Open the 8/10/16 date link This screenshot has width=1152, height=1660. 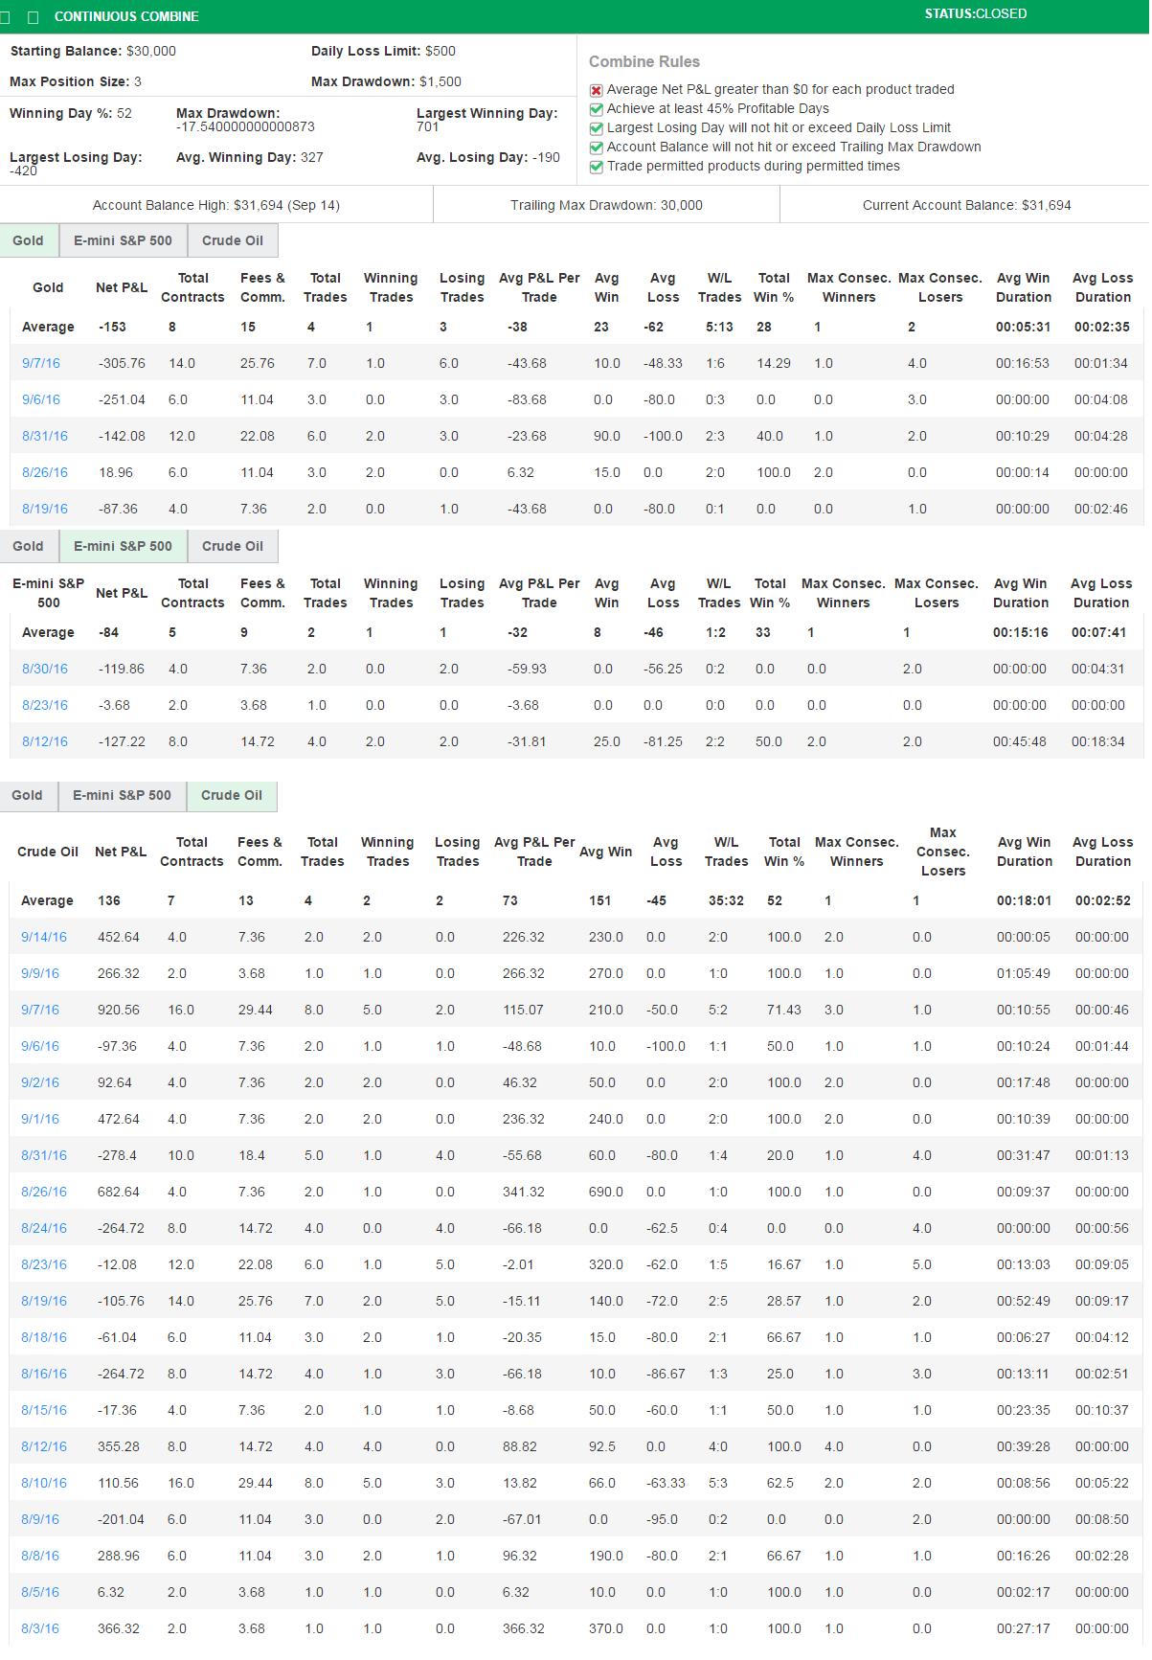coord(44,1483)
